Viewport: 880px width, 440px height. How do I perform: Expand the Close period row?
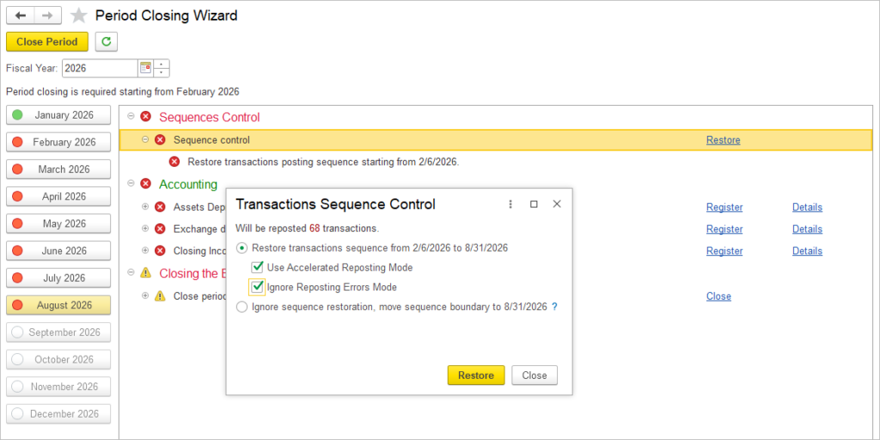pos(145,296)
